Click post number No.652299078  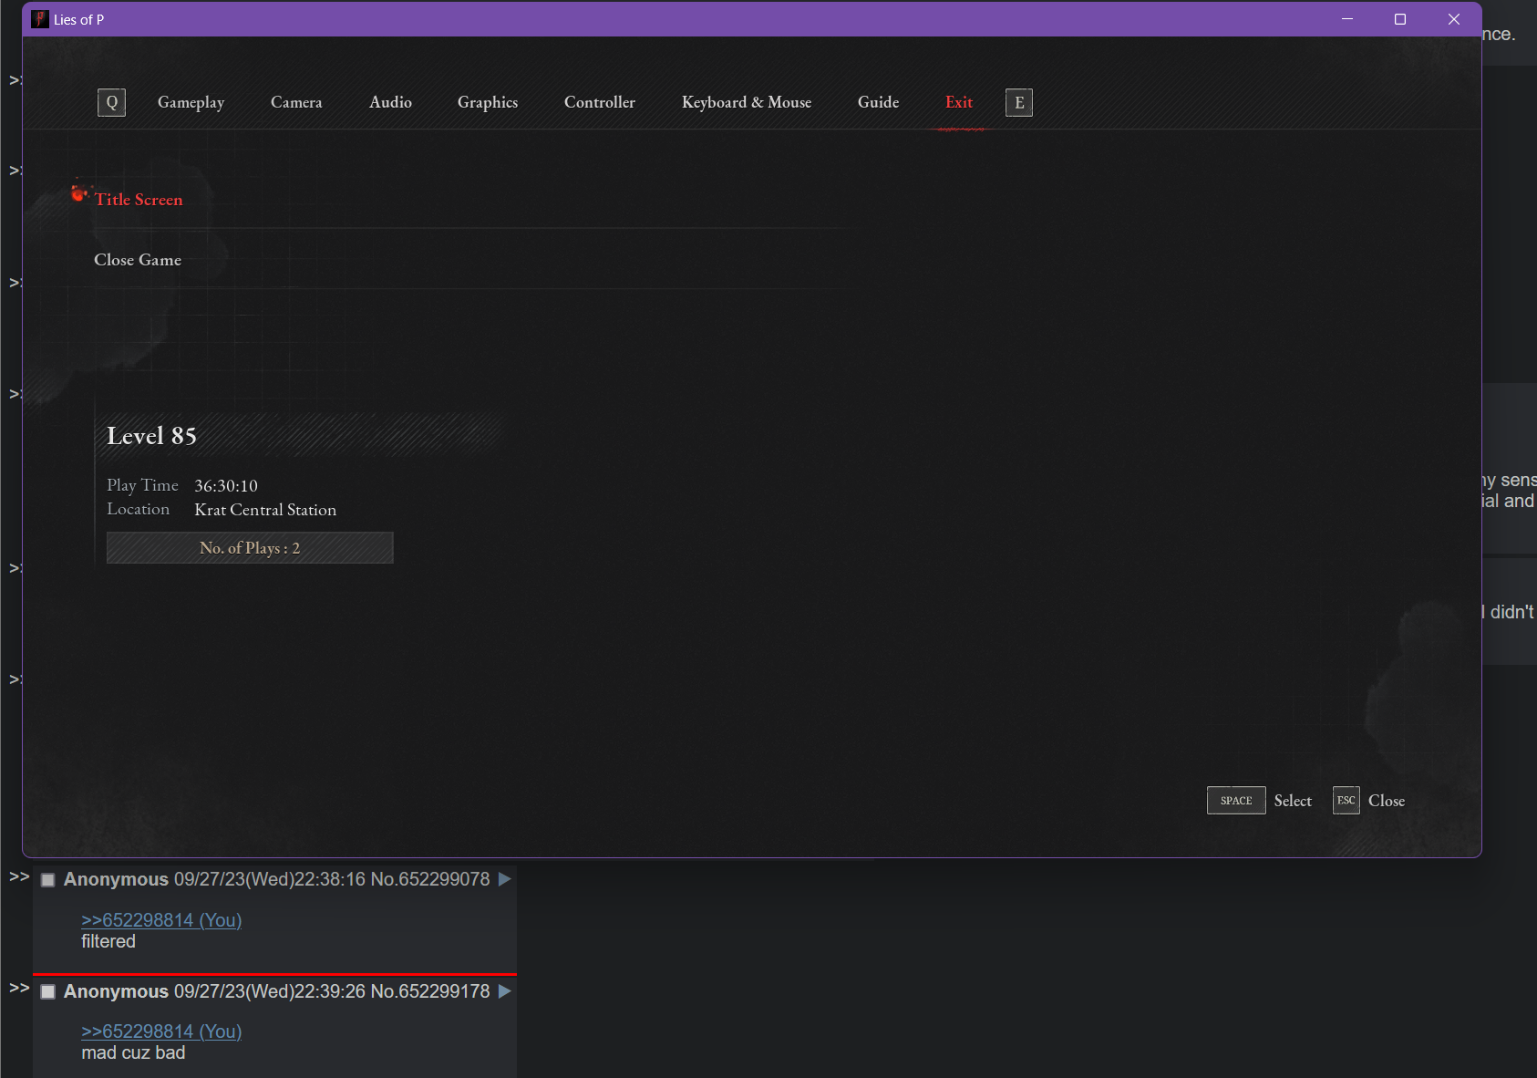pyautogui.click(x=430, y=879)
